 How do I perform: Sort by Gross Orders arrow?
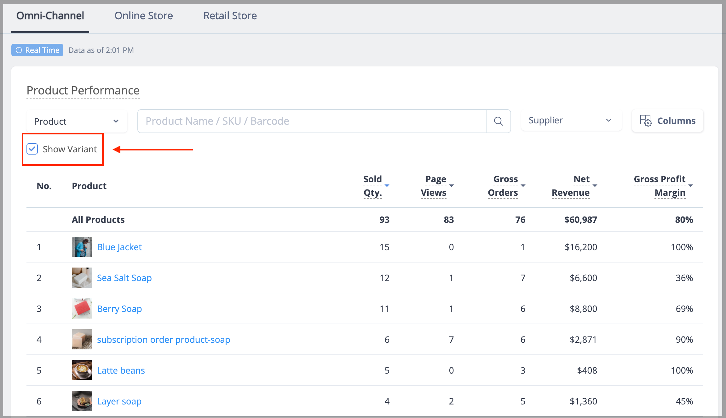coord(523,186)
